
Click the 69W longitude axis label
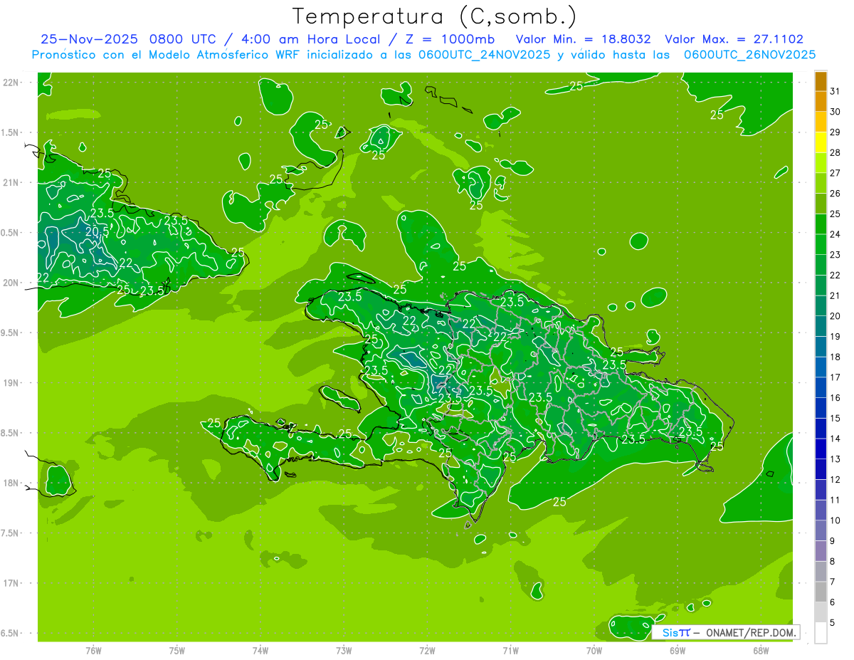(x=678, y=651)
